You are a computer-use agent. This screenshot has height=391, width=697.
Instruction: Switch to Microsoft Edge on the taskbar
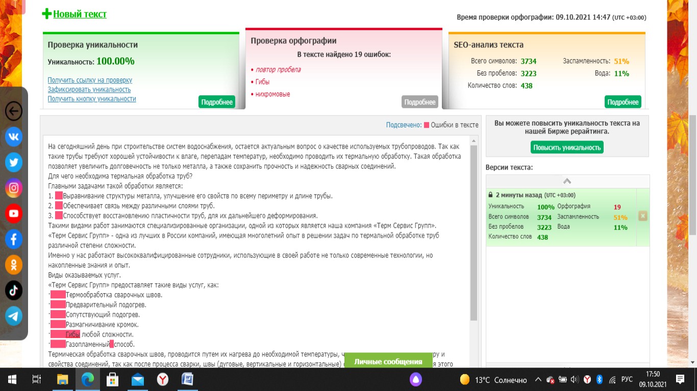tap(87, 379)
